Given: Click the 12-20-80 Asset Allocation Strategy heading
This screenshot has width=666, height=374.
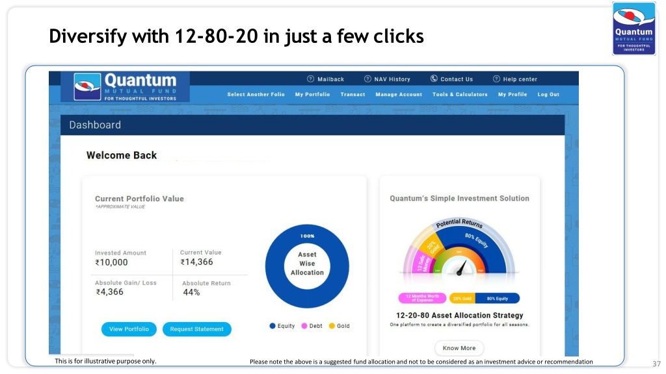Looking at the screenshot, I should click(460, 316).
